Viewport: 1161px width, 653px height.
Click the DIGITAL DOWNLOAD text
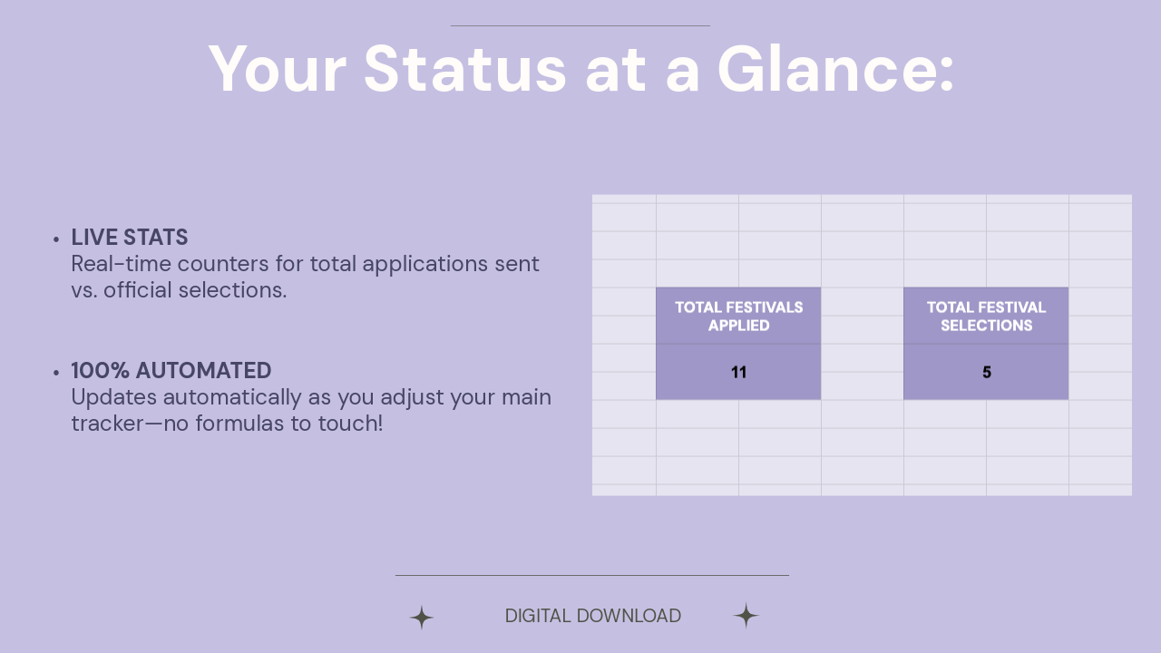[593, 616]
